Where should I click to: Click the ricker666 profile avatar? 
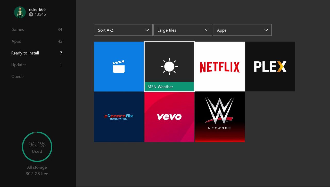(20, 12)
